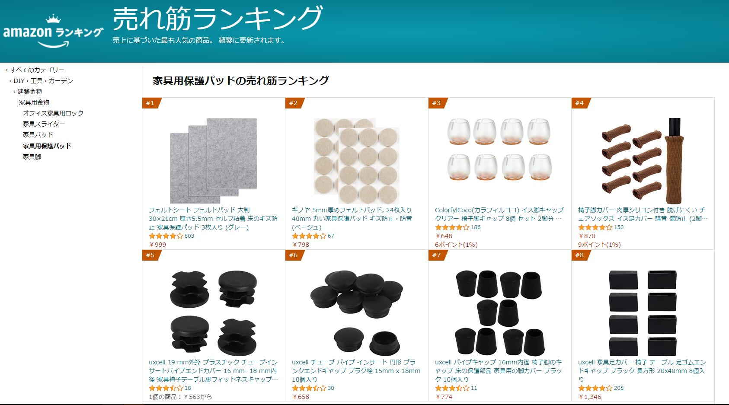Navigate up to DIY・工具・ガーデン category
The image size is (729, 405).
43,81
